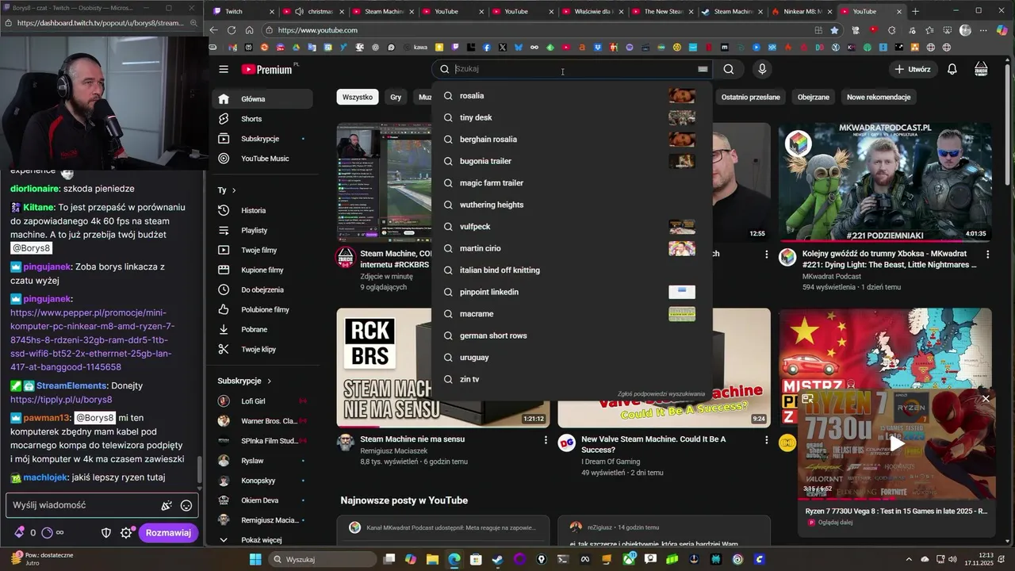
Task: Play the Ryzen 7 7730U miniplayer video
Action: pyautogui.click(x=895, y=444)
